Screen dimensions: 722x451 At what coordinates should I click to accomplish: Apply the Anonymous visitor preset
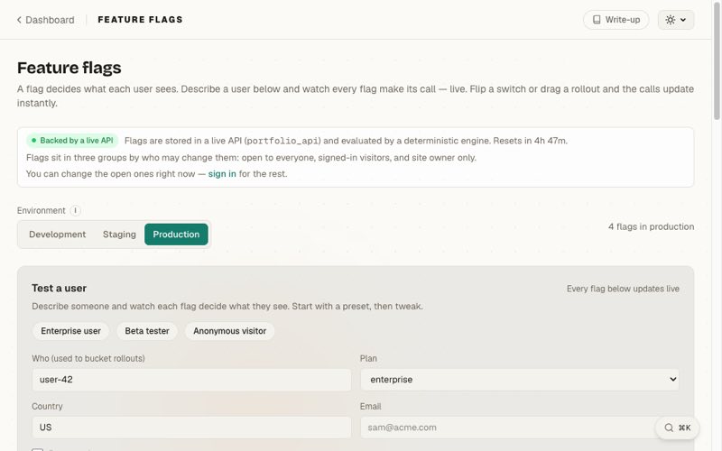point(230,331)
